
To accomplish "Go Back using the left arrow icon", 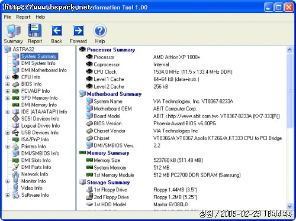I will 57,31.
